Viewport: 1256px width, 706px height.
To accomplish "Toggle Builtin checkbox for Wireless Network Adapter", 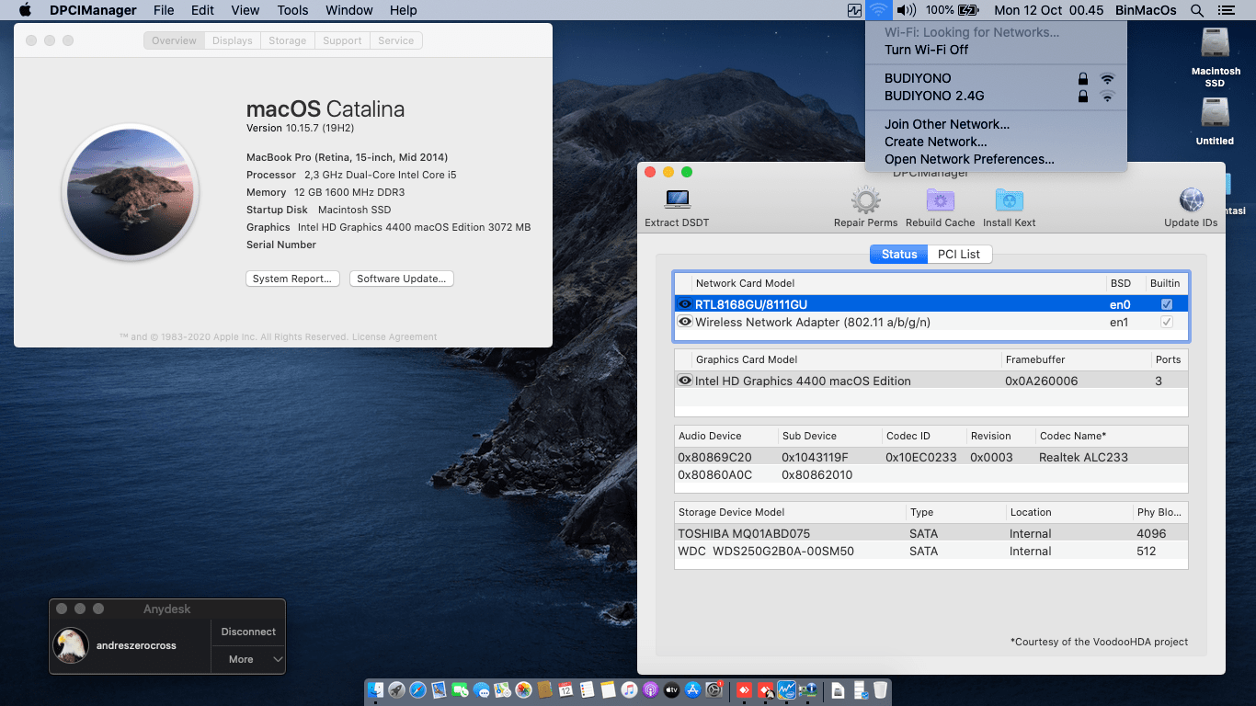I will click(1164, 322).
